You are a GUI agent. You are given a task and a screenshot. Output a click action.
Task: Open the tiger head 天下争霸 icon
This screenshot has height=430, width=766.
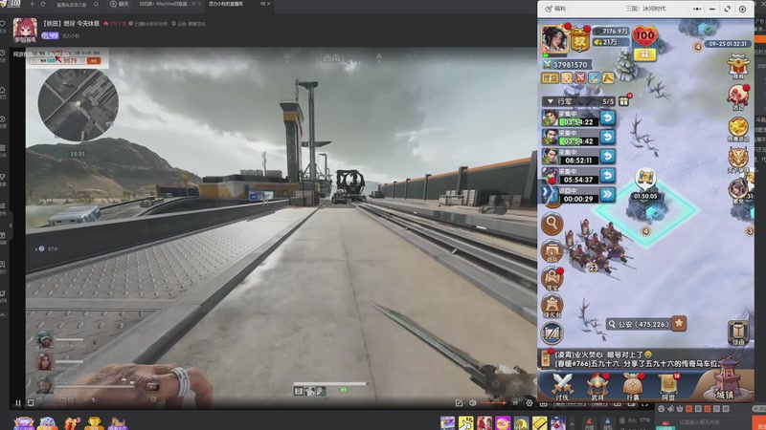click(x=737, y=160)
